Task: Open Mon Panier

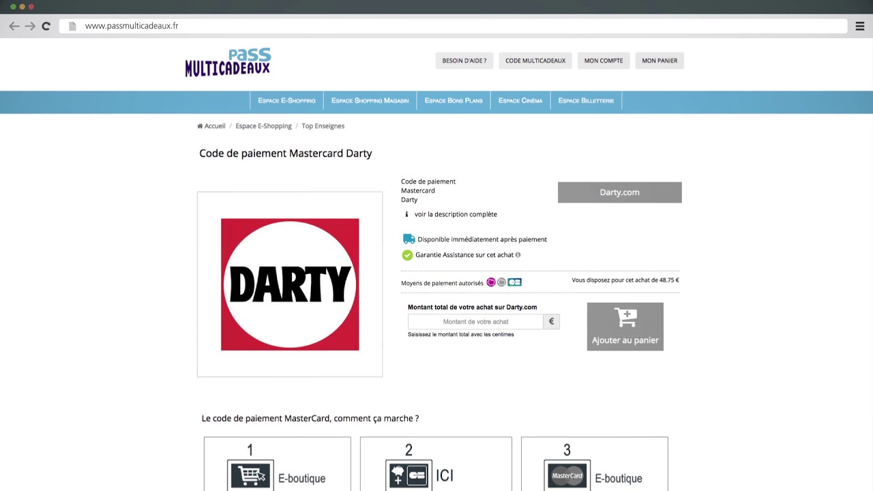Action: point(660,61)
